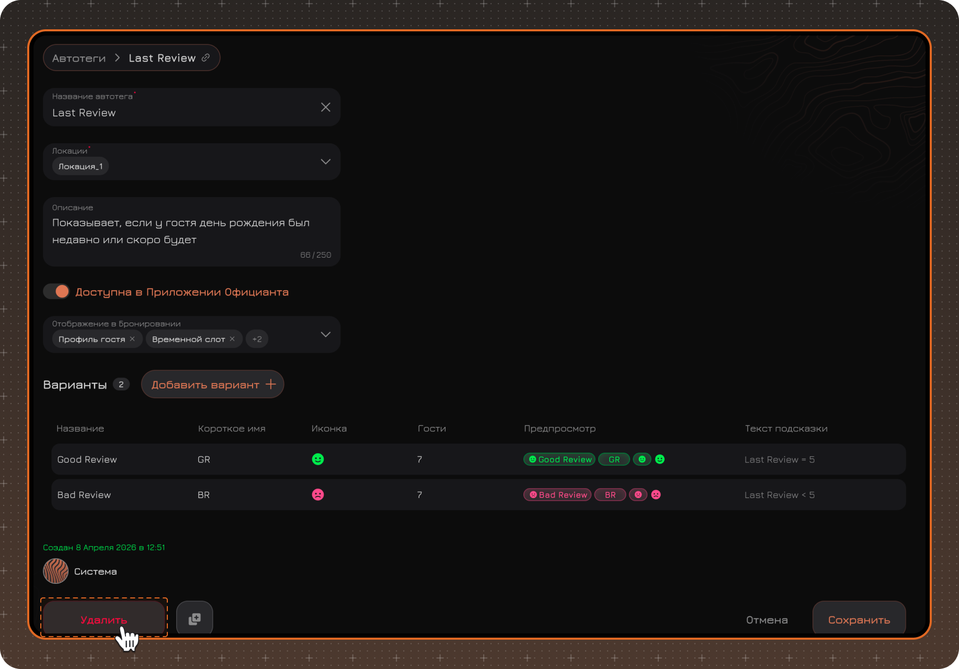Click Отмена to cancel changes
This screenshot has width=959, height=669.
pyautogui.click(x=767, y=620)
